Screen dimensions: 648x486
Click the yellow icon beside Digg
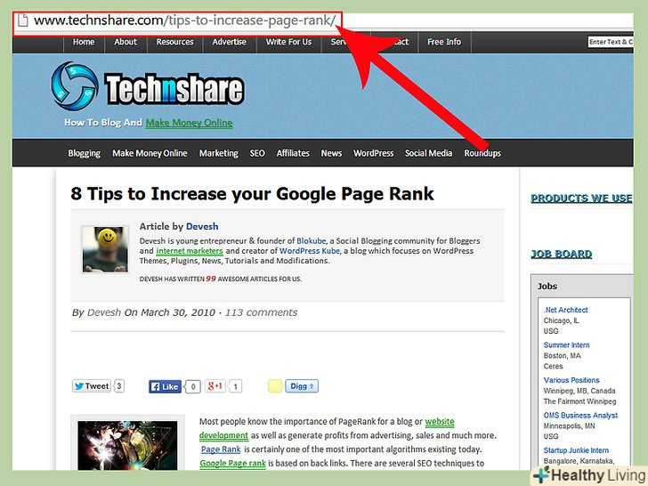pyautogui.click(x=275, y=386)
